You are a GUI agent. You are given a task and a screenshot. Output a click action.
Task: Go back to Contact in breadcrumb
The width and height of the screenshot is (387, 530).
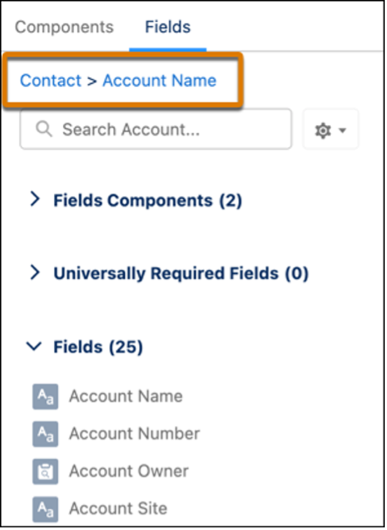tap(51, 81)
